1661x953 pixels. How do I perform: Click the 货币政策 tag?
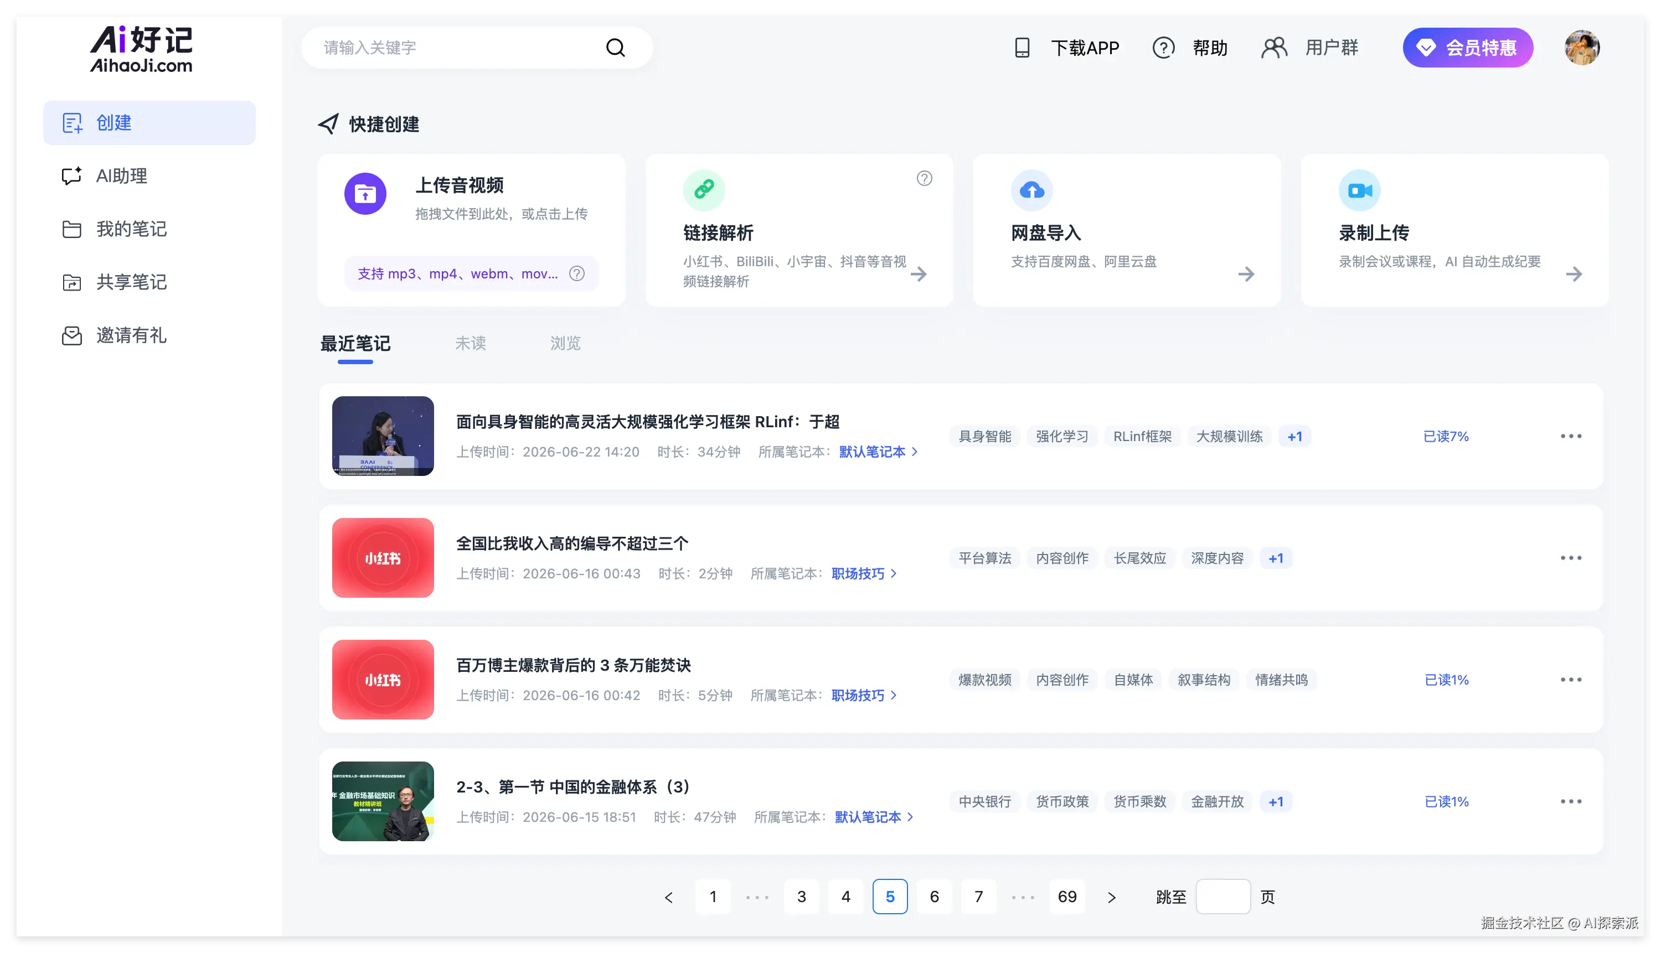click(1061, 802)
